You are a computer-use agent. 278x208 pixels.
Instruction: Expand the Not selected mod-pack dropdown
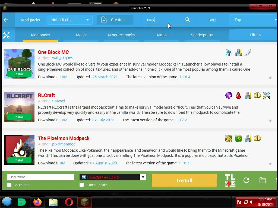point(69,20)
